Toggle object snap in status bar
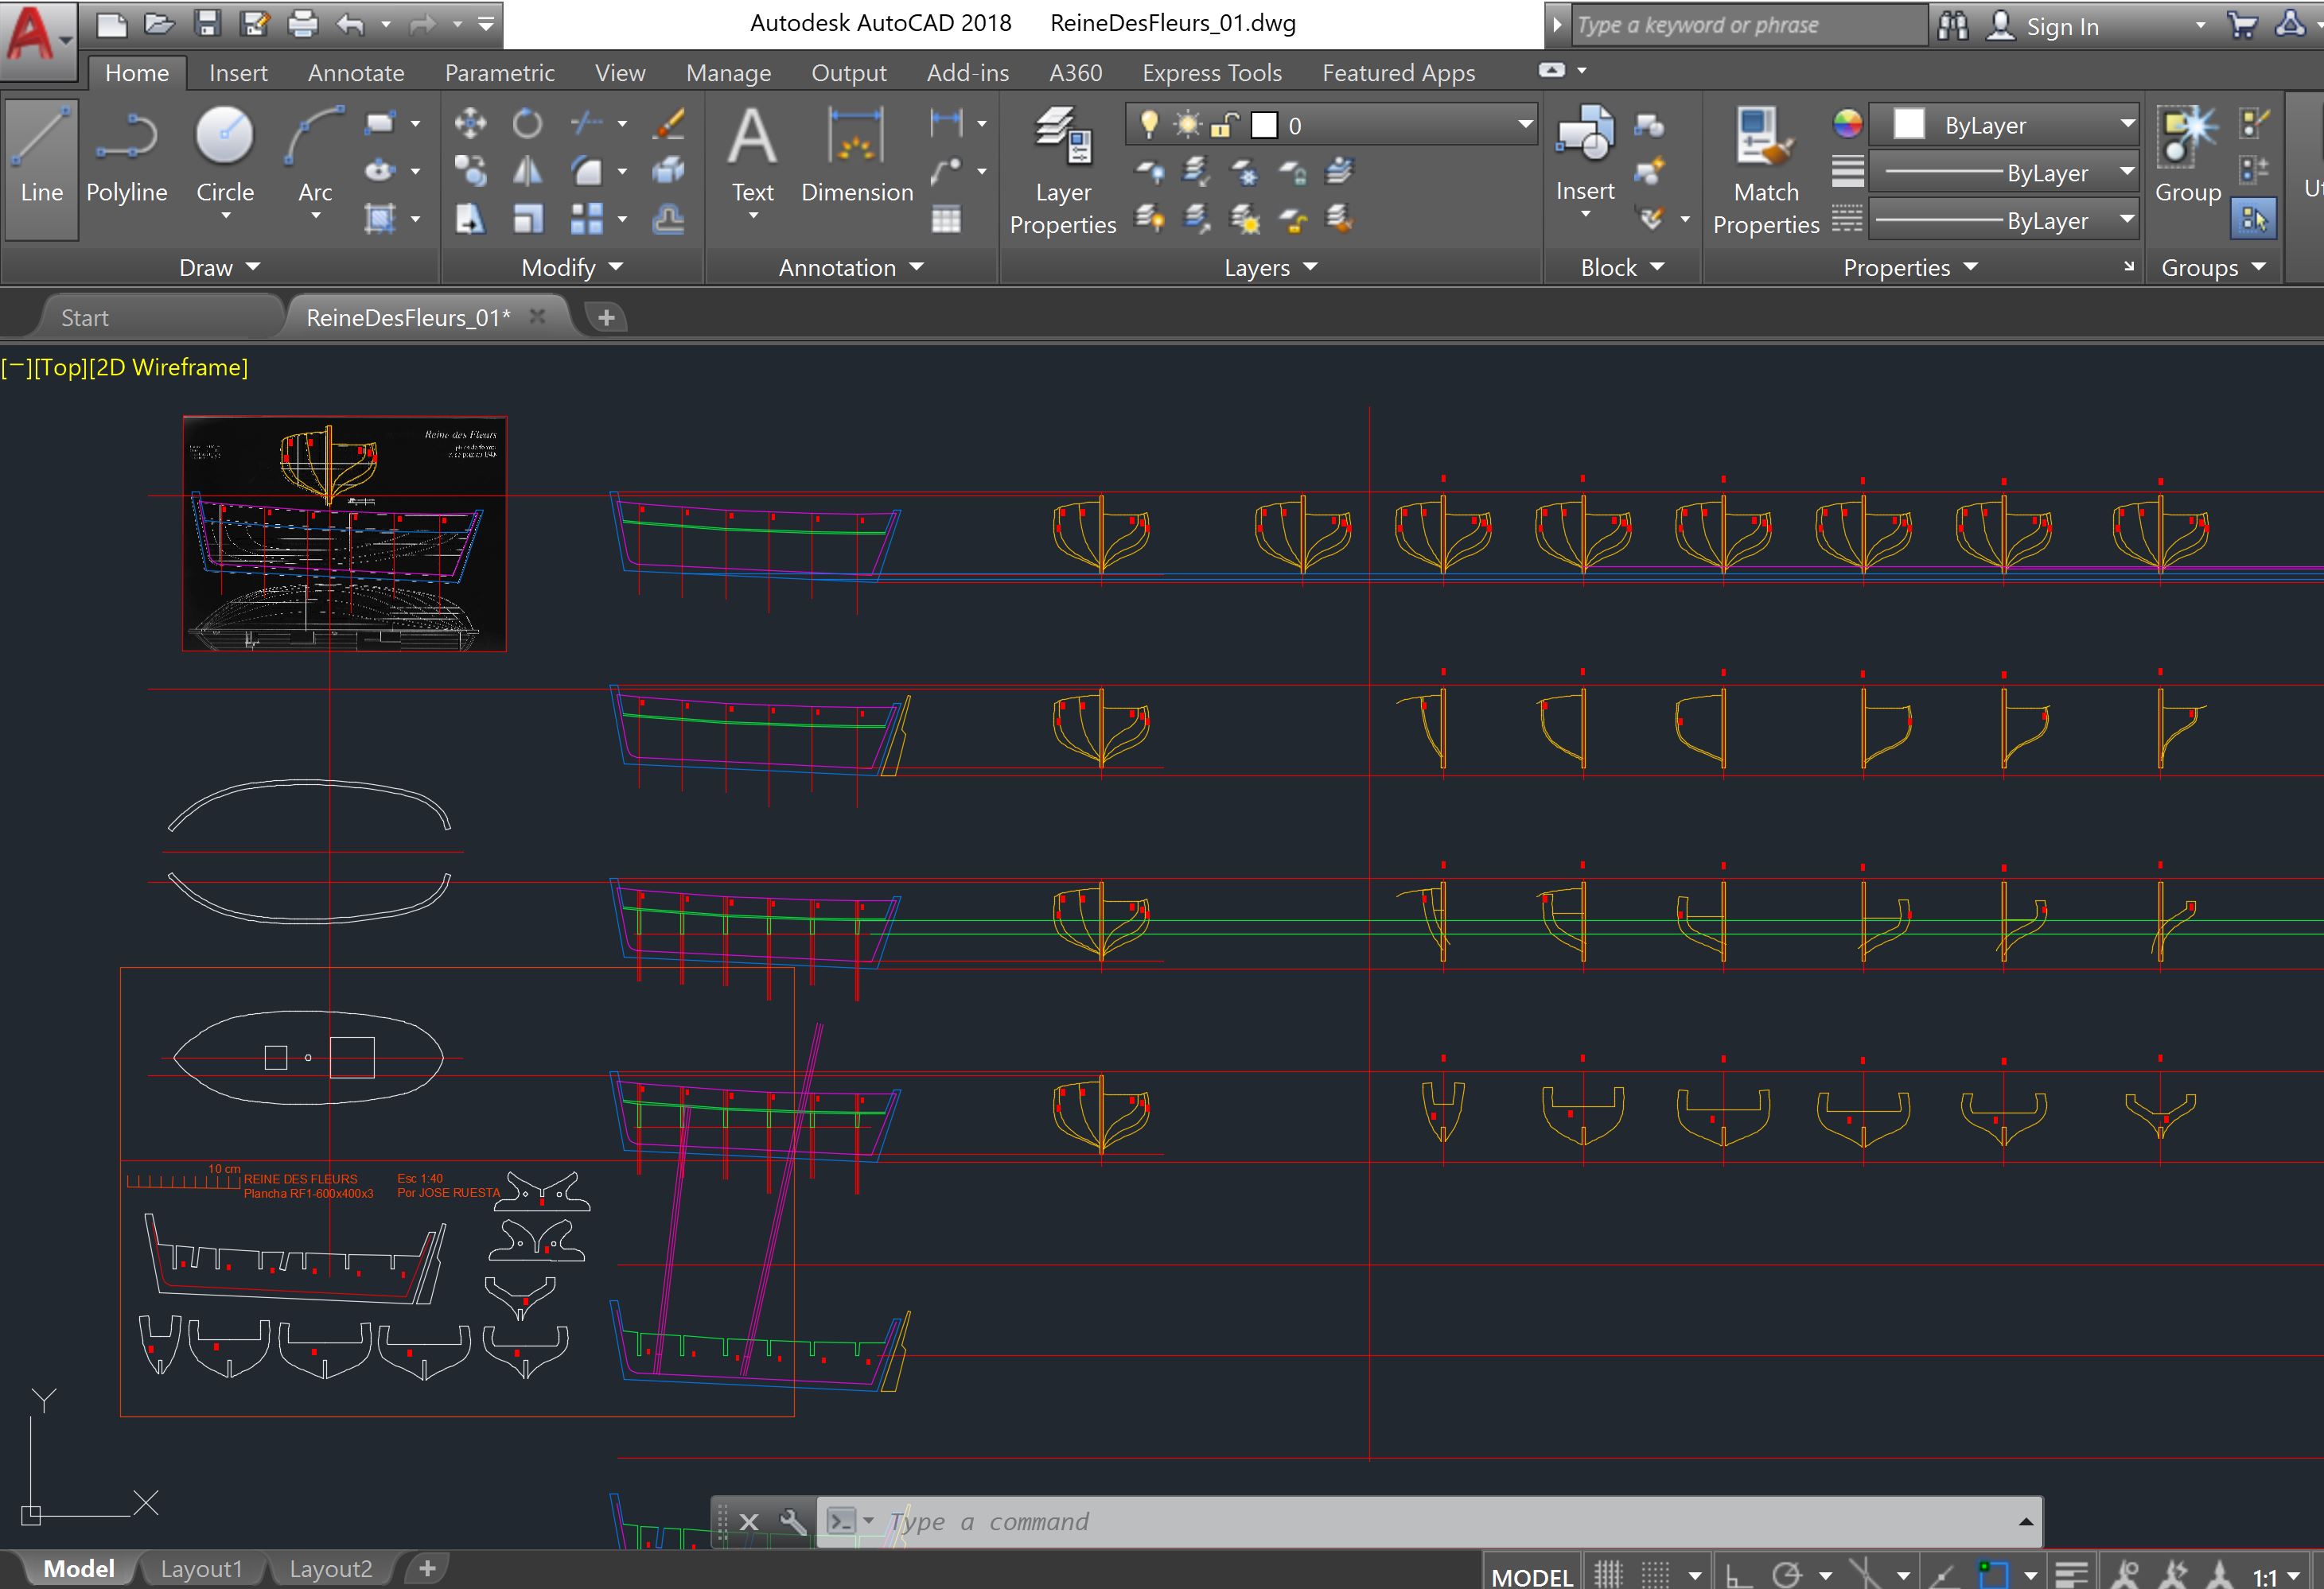The width and height of the screenshot is (2324, 1589). [x=1993, y=1575]
